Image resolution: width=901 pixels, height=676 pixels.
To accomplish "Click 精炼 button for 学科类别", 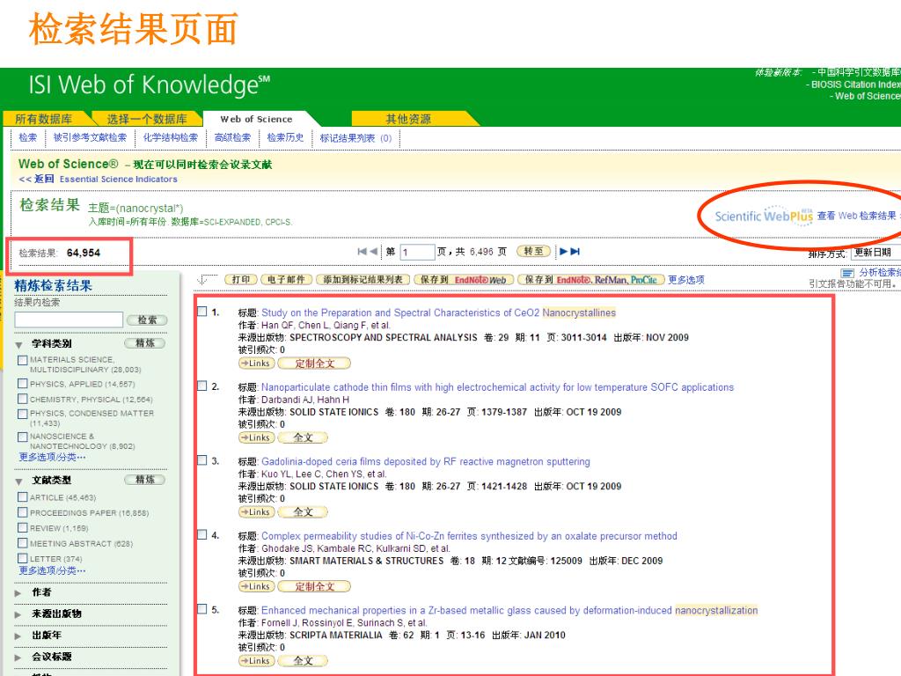I will coord(145,343).
